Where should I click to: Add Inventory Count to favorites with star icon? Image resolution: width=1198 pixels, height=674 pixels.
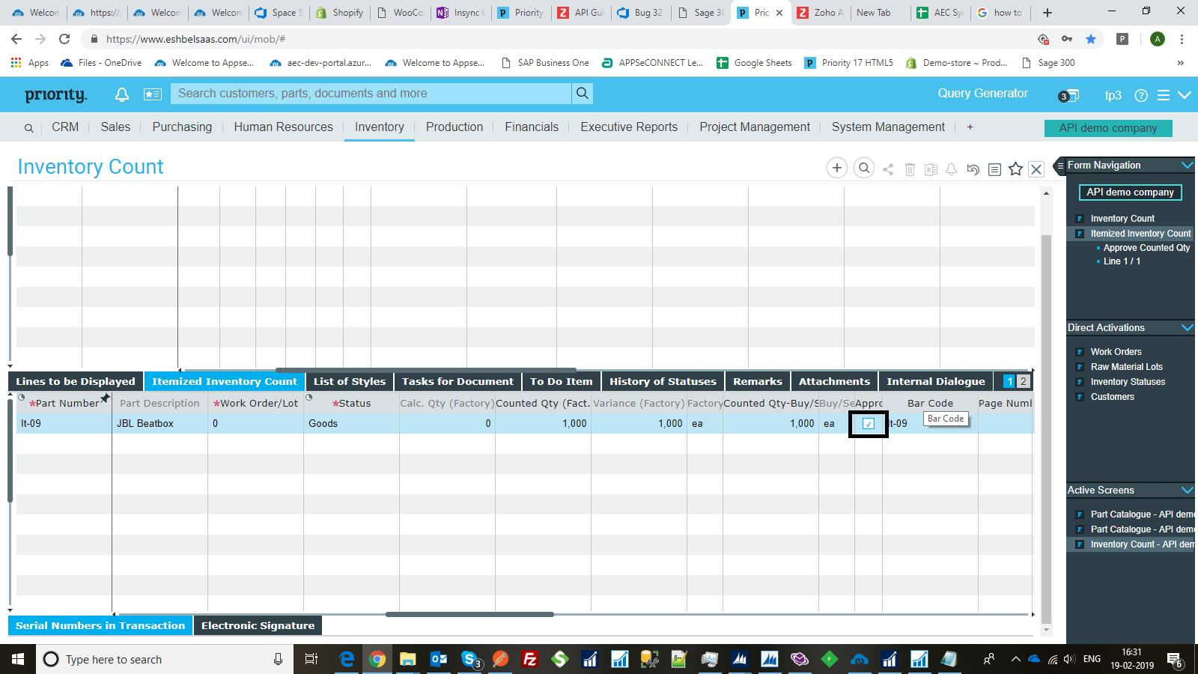coord(1015,169)
